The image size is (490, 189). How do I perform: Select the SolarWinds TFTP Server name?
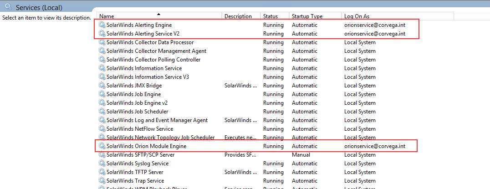tap(135, 172)
